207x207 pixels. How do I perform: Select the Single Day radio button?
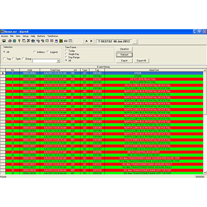(66, 54)
